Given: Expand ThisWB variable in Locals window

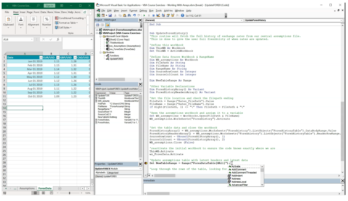Looking at the screenshot, I should point(96,98).
